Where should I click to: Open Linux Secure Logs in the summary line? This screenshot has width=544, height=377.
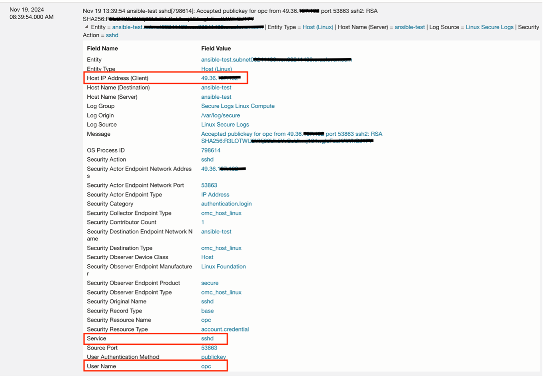(489, 27)
